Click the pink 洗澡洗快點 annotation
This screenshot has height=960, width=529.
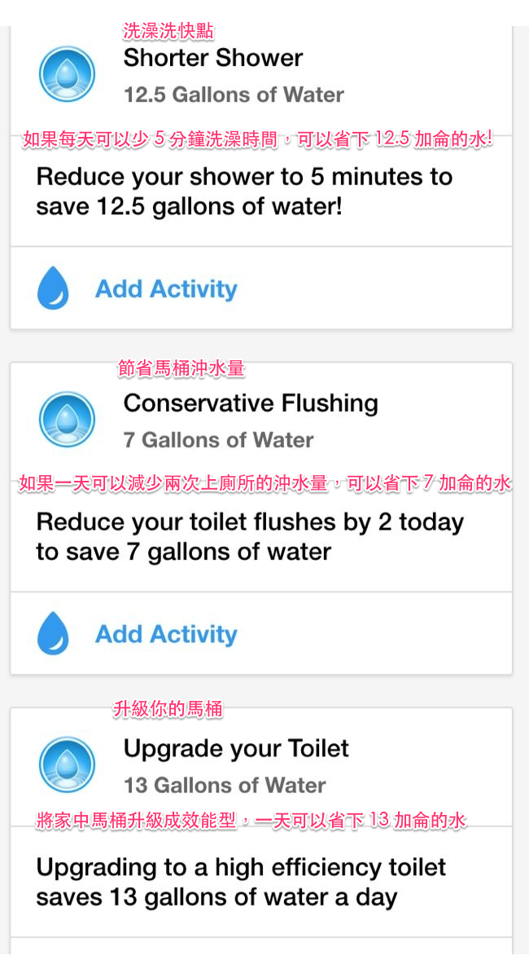168,32
